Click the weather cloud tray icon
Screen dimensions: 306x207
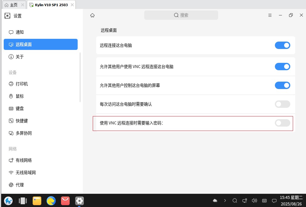point(215,201)
